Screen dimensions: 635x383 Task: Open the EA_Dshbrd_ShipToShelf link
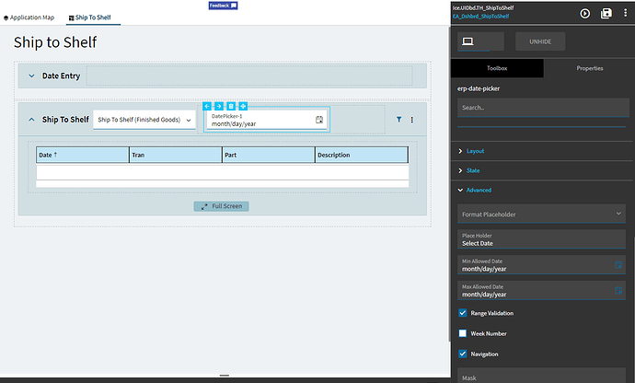coord(480,17)
